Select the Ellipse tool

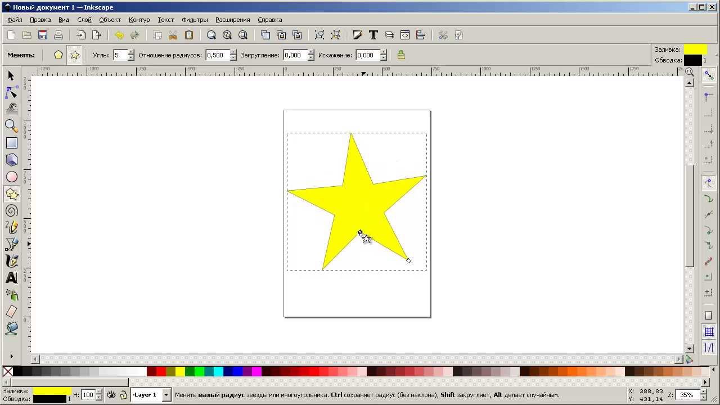click(x=11, y=177)
